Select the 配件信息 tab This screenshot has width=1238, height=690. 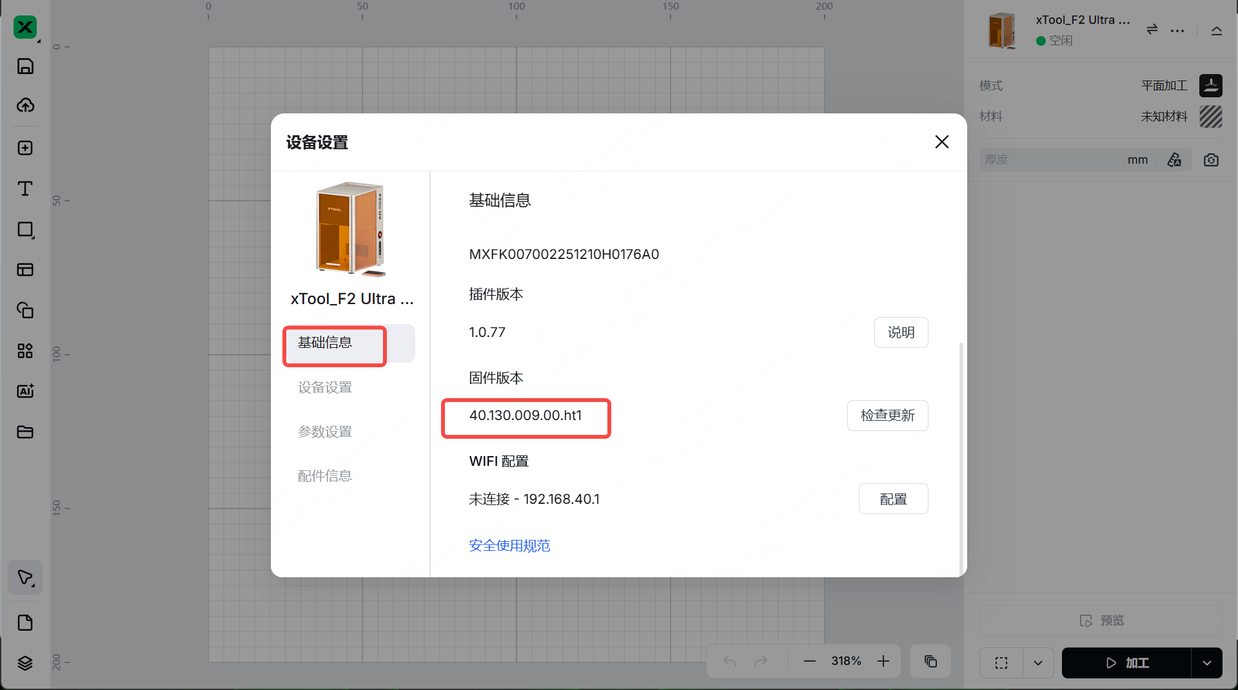[325, 476]
